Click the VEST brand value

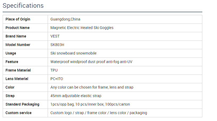[55, 36]
